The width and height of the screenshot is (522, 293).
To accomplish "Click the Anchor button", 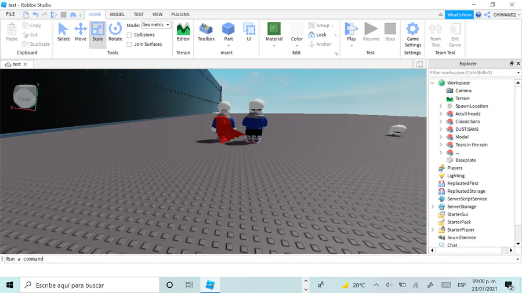I will [320, 44].
